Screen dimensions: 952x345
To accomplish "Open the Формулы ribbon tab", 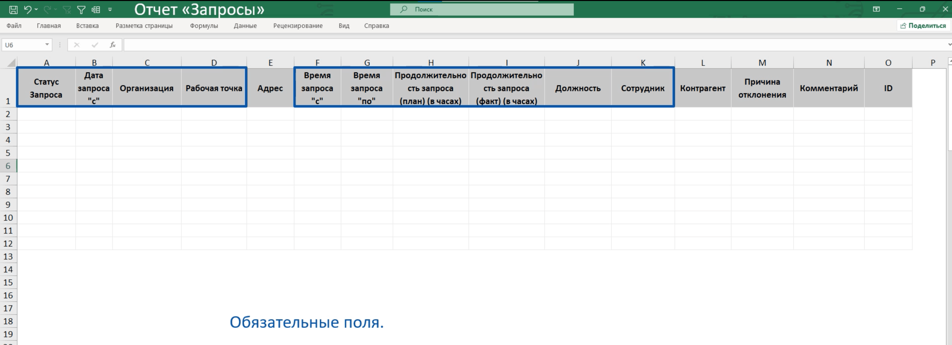I will click(204, 26).
